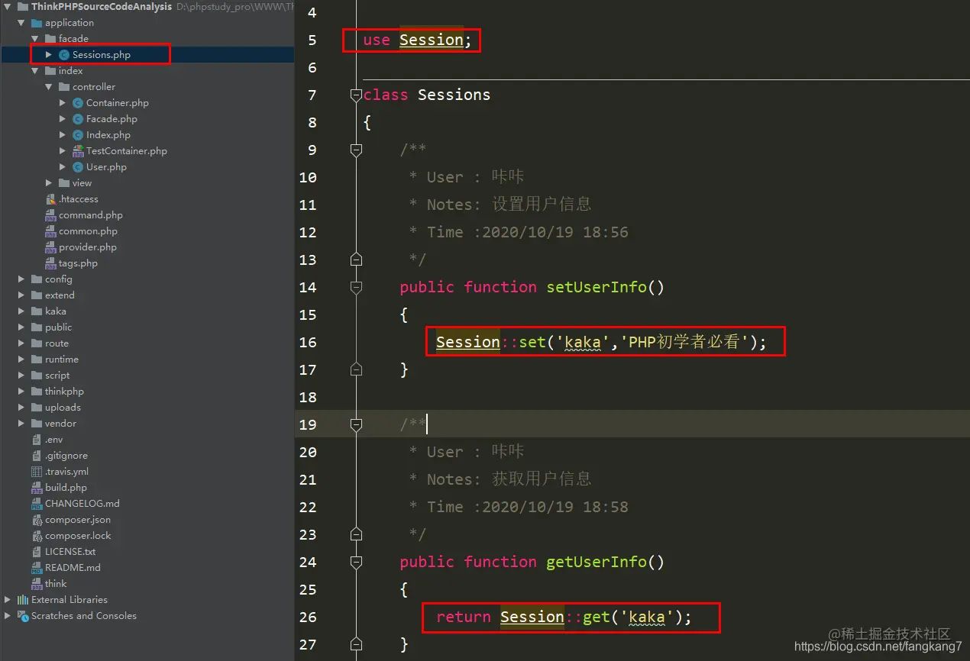The width and height of the screenshot is (970, 661).
Task: Click the common.php file icon
Action: (x=50, y=231)
